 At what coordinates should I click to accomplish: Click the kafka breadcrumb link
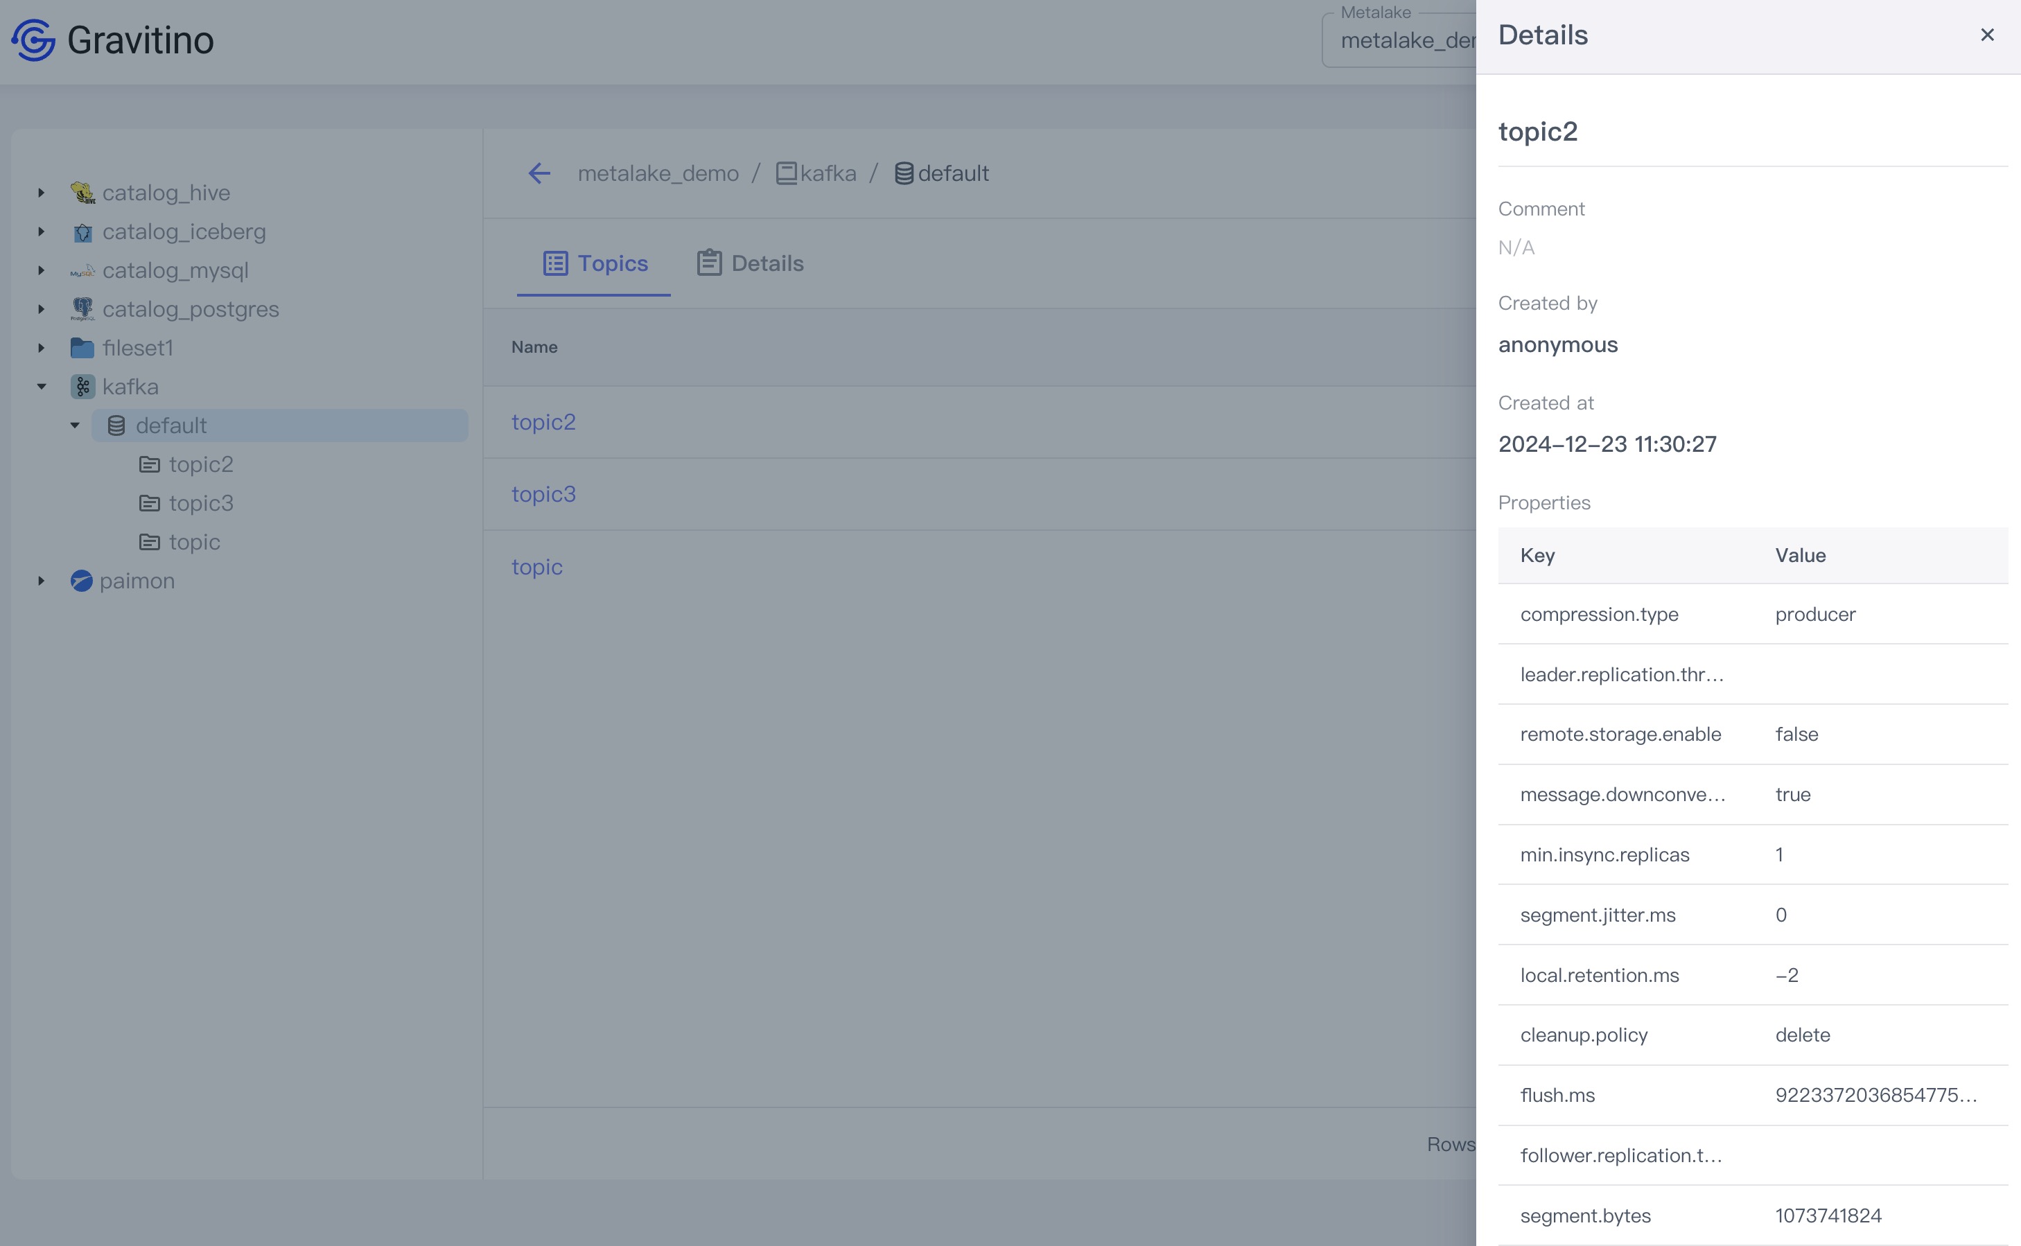pyautogui.click(x=828, y=173)
